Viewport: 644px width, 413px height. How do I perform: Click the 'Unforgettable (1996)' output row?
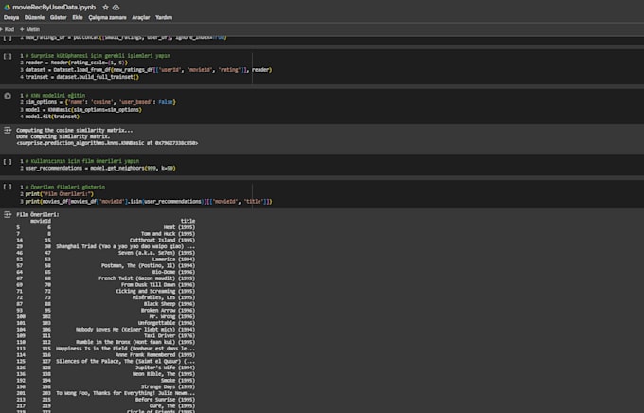(x=106, y=323)
